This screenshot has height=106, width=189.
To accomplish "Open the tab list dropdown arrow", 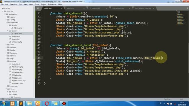I will click(x=187, y=8).
